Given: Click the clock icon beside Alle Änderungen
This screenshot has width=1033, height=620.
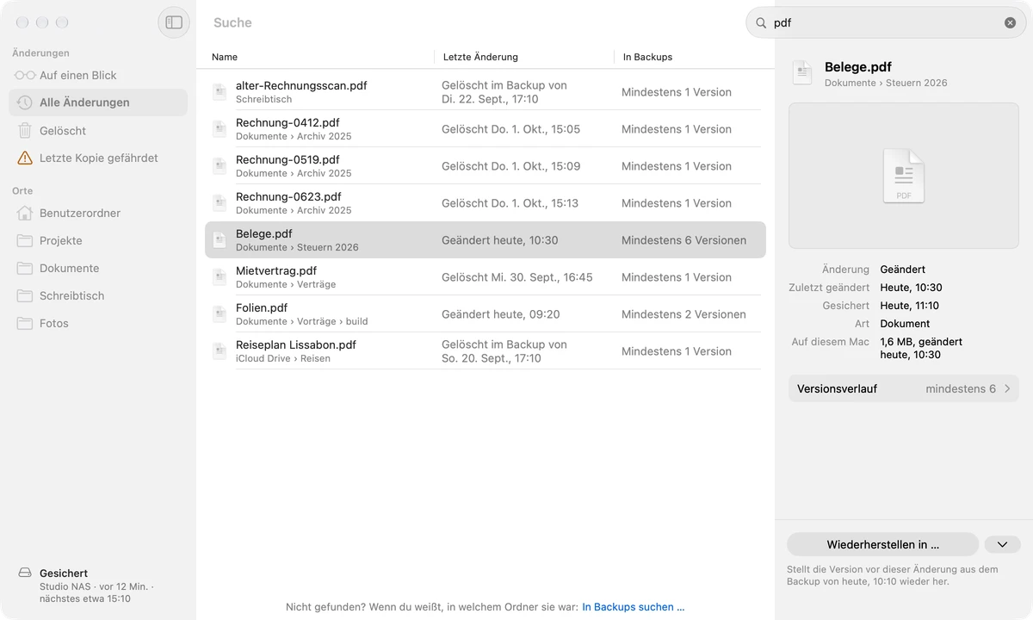Looking at the screenshot, I should point(25,102).
